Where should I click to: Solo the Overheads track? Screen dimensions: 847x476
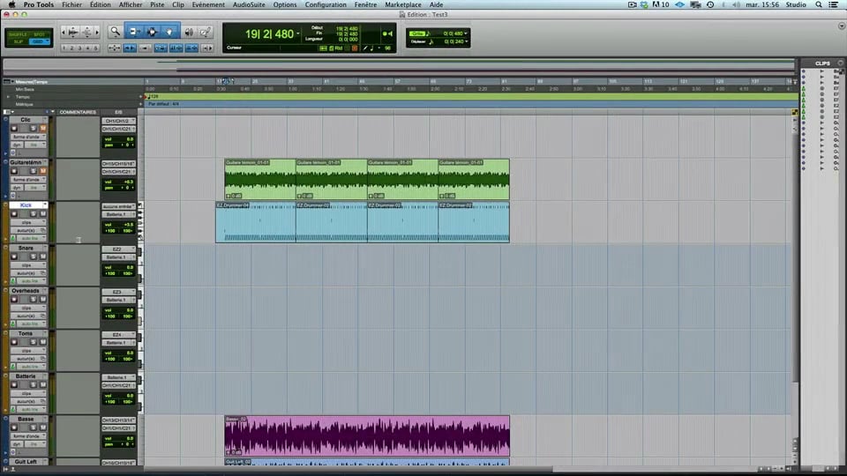pyautogui.click(x=33, y=299)
